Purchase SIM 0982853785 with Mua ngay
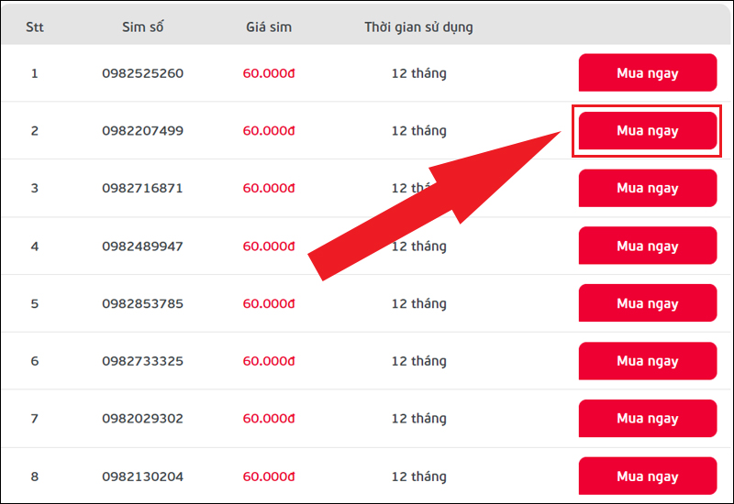This screenshot has width=734, height=504. [x=647, y=303]
